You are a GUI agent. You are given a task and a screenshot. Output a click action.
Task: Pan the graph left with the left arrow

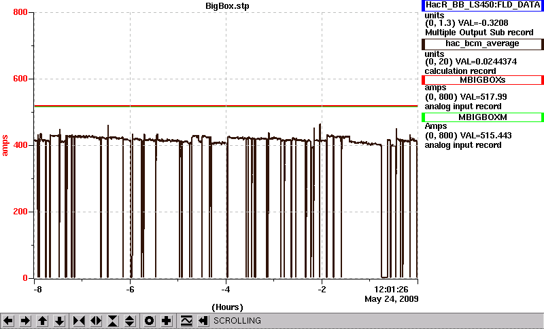click(x=8, y=321)
